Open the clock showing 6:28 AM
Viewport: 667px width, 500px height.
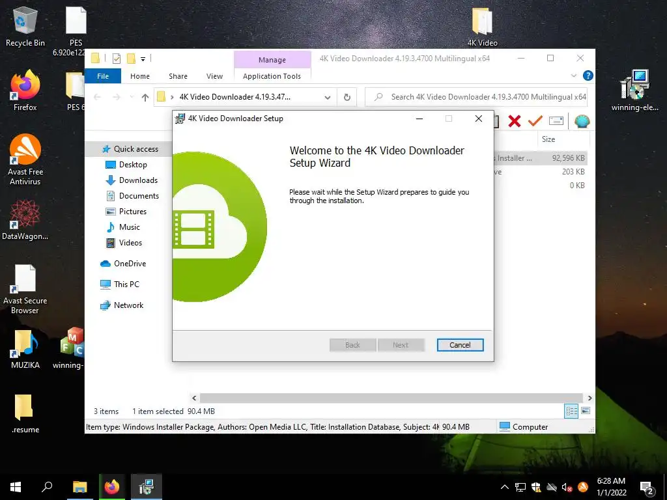pyautogui.click(x=611, y=487)
